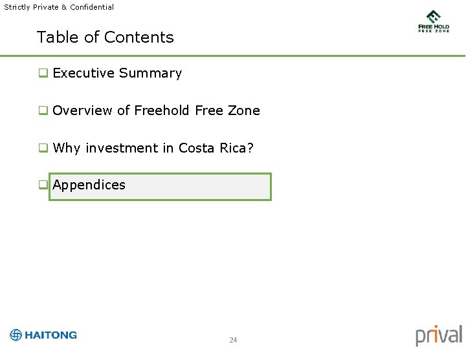The width and height of the screenshot is (466, 349).
Task: Tick the Costa Rica investment bullet box
Action: point(43,148)
